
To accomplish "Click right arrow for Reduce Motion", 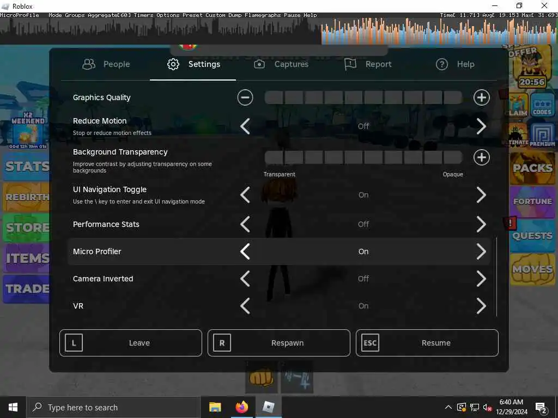I will click(481, 126).
